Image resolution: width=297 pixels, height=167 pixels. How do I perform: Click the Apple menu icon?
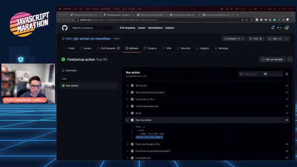60,9
